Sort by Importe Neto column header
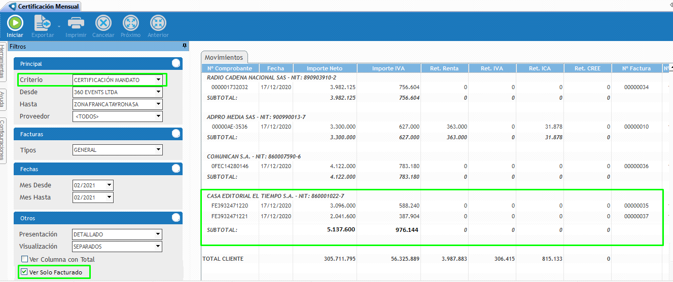Viewport: 673px width, 282px height. click(325, 68)
